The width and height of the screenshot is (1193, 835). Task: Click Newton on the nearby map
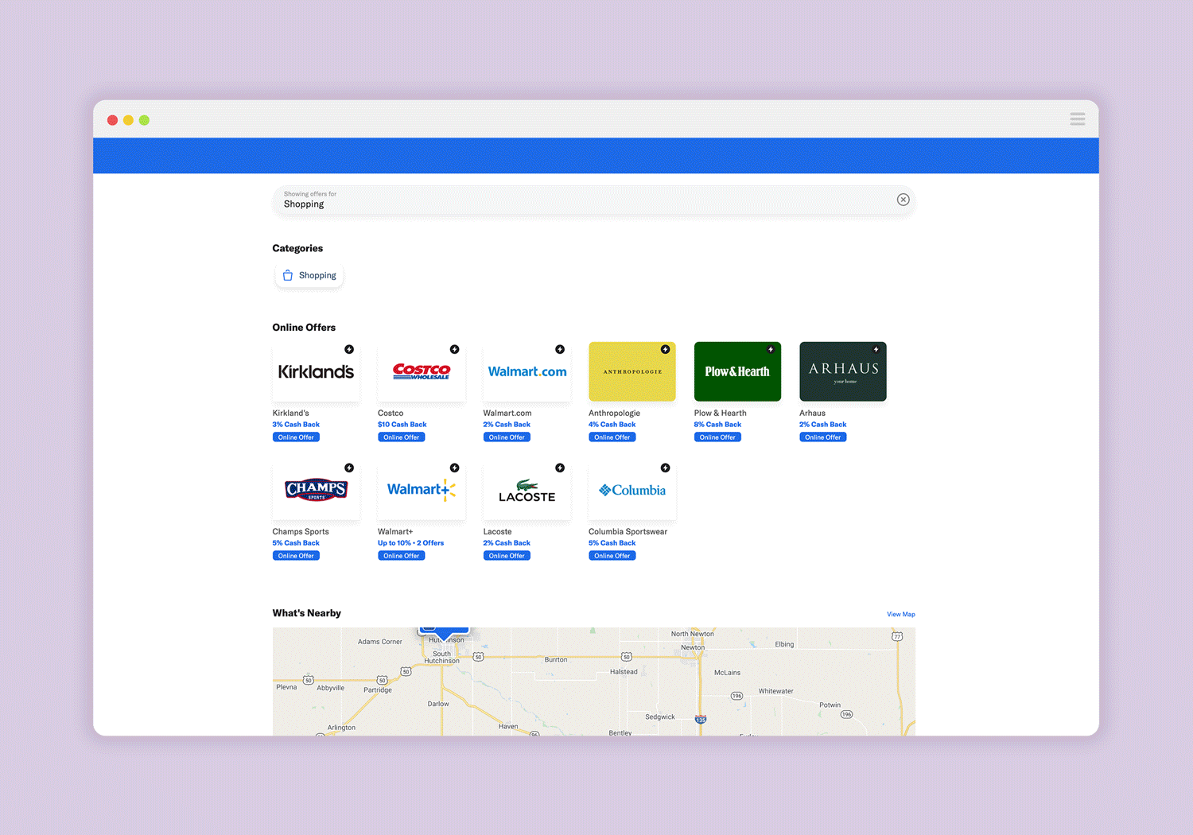(x=693, y=647)
